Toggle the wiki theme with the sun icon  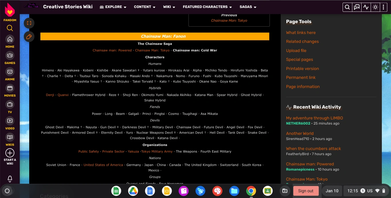coord(375,7)
